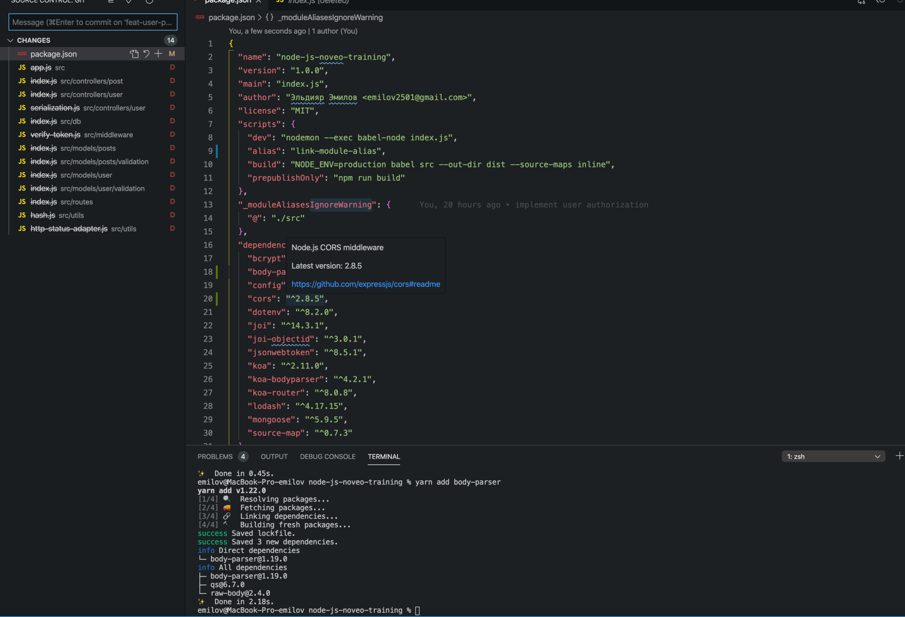The height and width of the screenshot is (617, 905).
Task: Click the "mongoose" dependency key
Action: (x=271, y=419)
